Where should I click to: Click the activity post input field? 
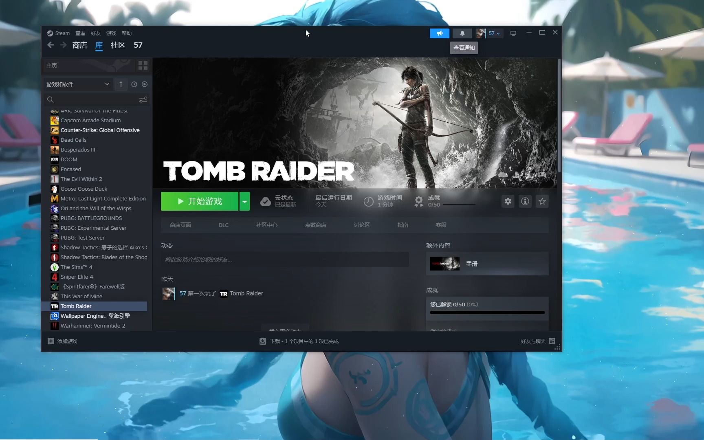point(285,260)
